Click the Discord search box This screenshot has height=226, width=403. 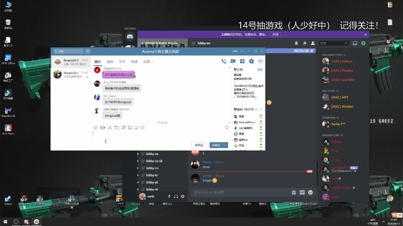tap(334, 43)
